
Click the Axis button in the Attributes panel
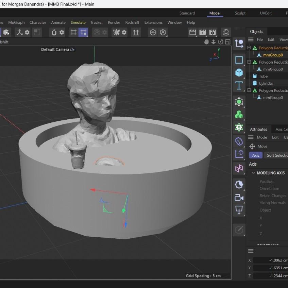(256, 155)
